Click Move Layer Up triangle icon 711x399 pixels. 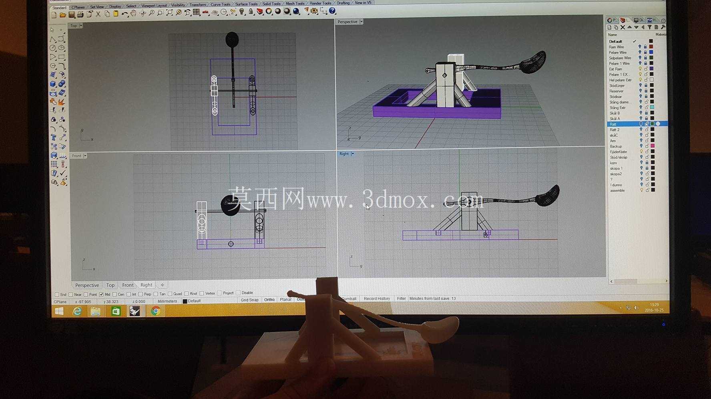(x=629, y=28)
